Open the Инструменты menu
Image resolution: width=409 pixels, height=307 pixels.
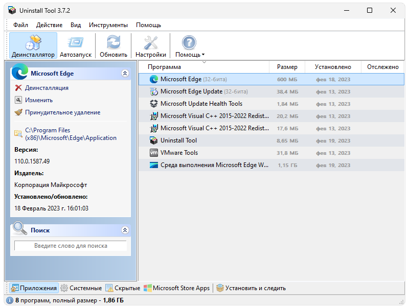[x=108, y=25]
